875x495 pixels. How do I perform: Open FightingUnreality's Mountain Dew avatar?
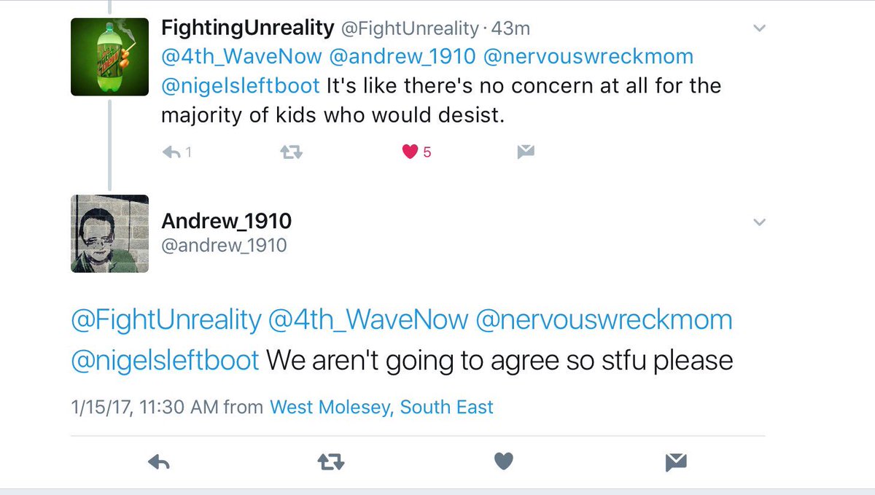[x=109, y=57]
